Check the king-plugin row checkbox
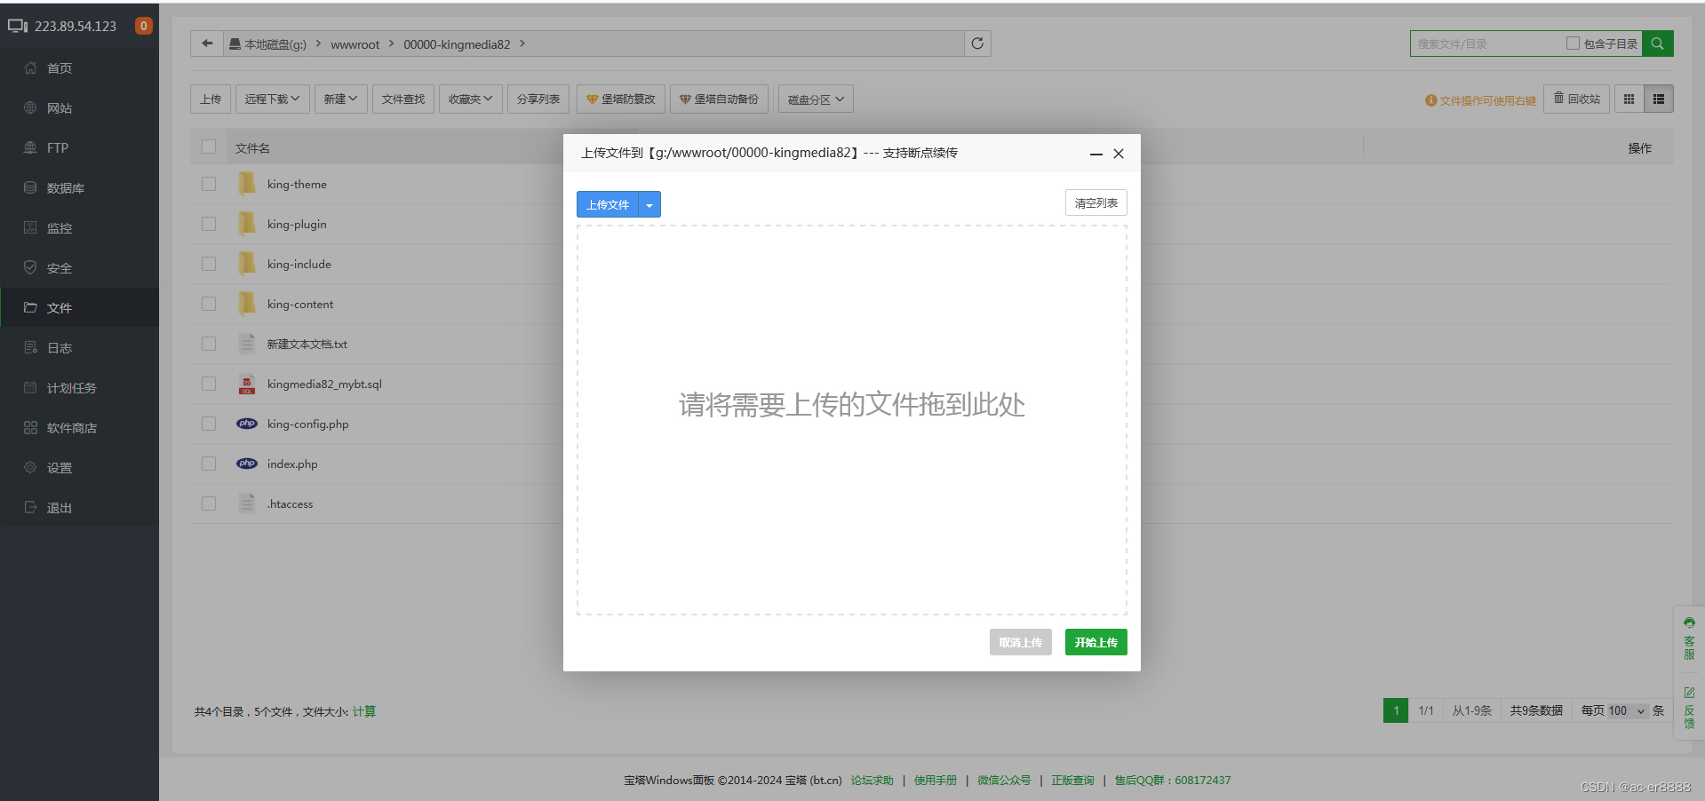The height and width of the screenshot is (801, 1705). [x=209, y=224]
